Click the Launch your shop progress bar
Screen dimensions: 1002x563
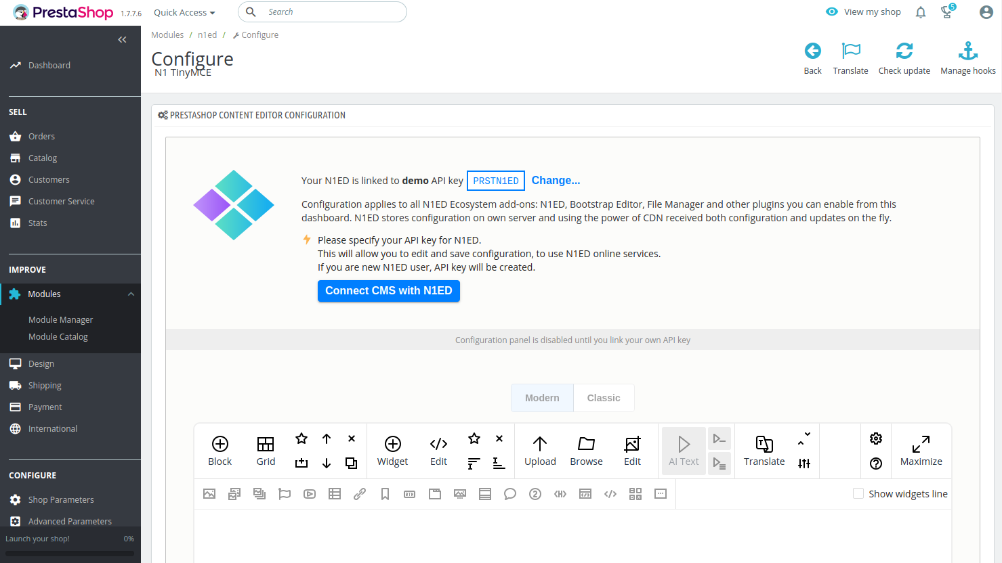[70, 554]
